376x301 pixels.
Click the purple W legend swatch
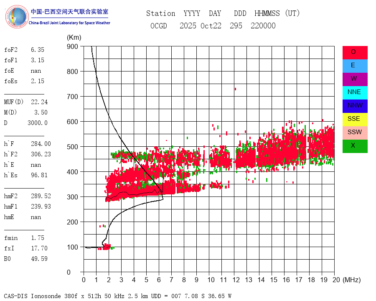[355, 79]
